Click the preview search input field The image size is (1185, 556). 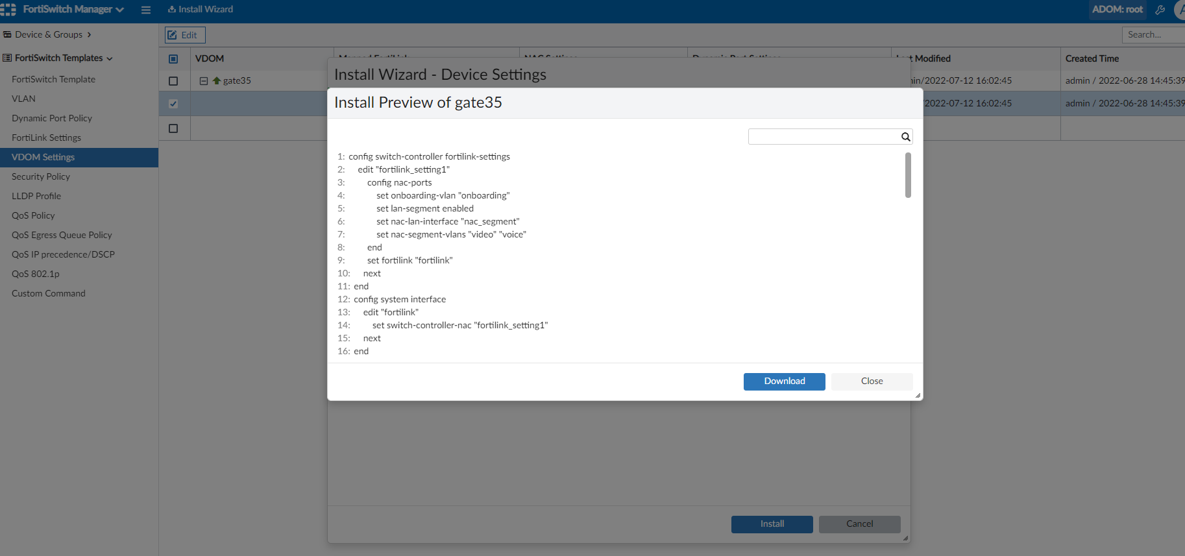pos(824,137)
